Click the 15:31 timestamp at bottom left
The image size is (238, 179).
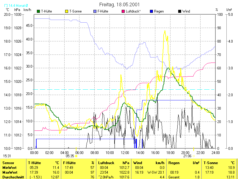tap(7, 156)
